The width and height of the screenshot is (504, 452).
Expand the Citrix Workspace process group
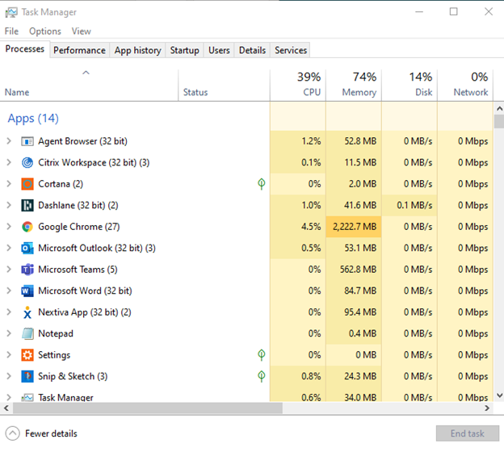point(9,162)
